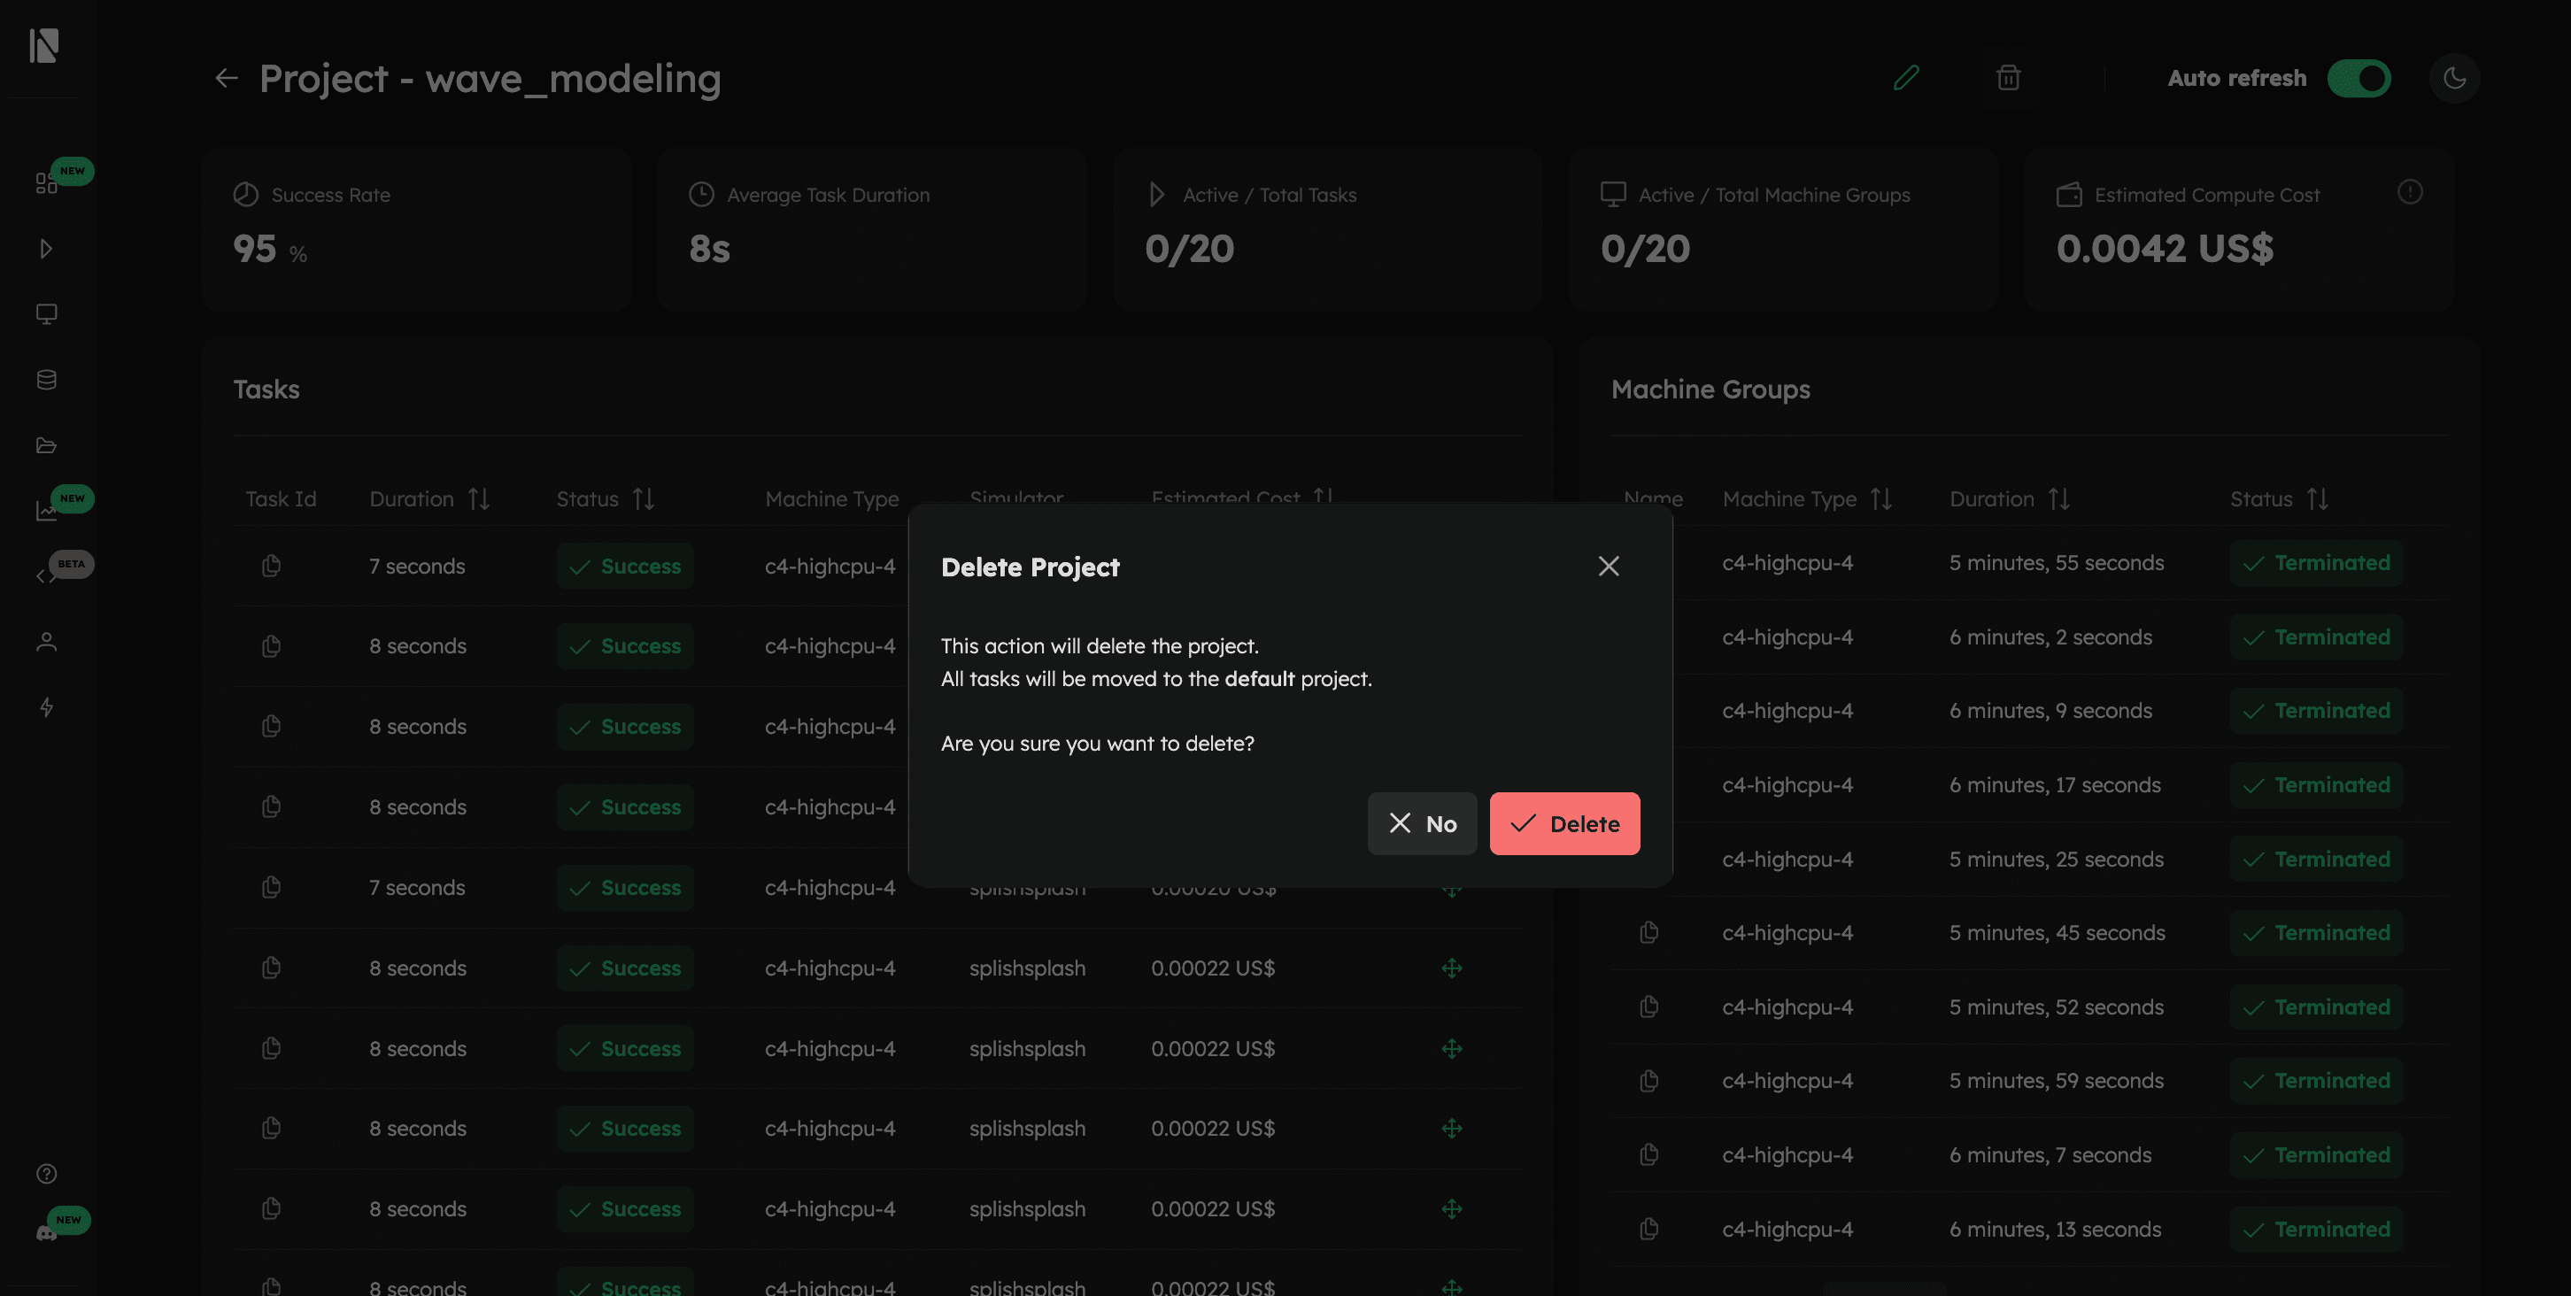Screen dimensions: 2571x1296
Task: Open the analytics chart section marked NEW
Action: coord(46,510)
